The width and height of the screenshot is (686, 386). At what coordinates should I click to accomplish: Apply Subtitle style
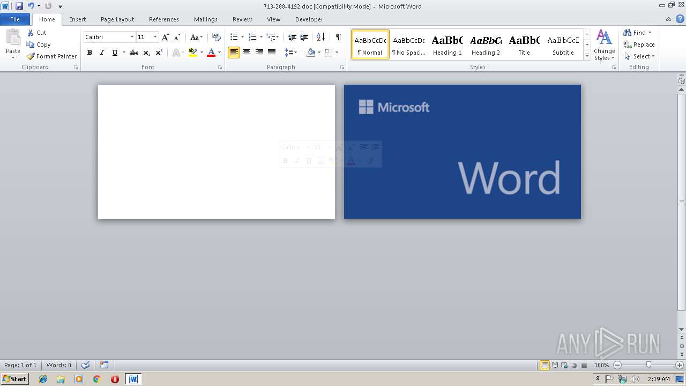coord(563,44)
